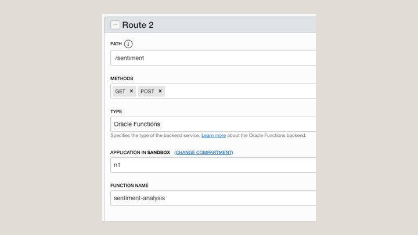Click the FUNCTION NAME field label
Screen dimensions: 418x235
click(x=129, y=186)
